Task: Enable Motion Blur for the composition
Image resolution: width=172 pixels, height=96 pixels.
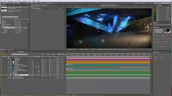Action: 56,54
